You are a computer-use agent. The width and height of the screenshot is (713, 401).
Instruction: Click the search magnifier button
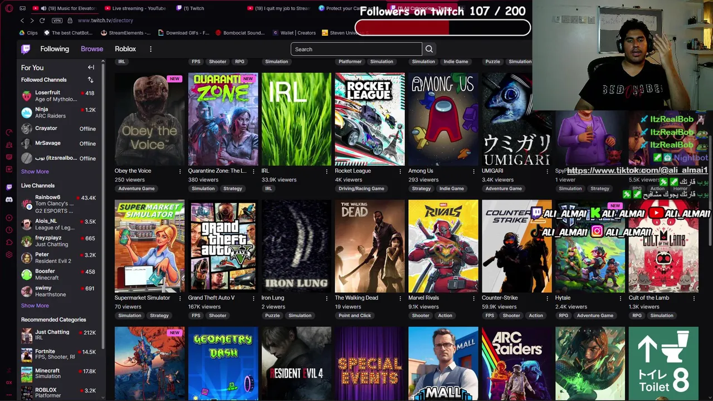pyautogui.click(x=429, y=49)
